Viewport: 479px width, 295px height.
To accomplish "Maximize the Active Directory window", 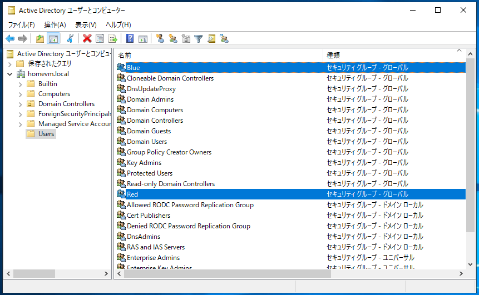I will coord(438,10).
